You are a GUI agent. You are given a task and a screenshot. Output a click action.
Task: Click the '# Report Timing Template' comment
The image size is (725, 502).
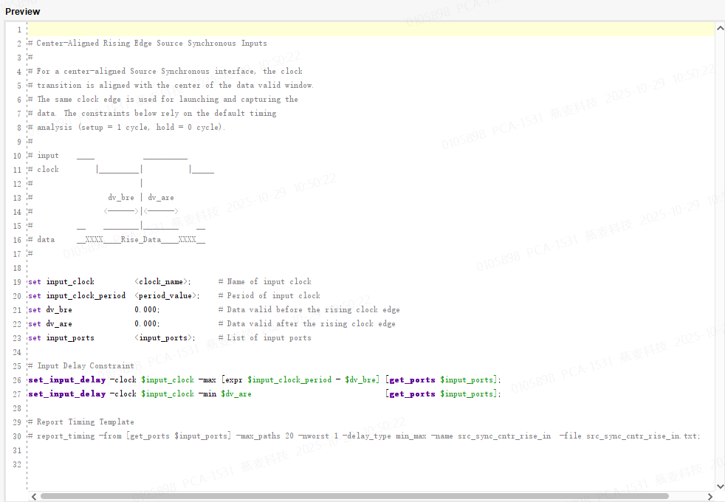(81, 422)
